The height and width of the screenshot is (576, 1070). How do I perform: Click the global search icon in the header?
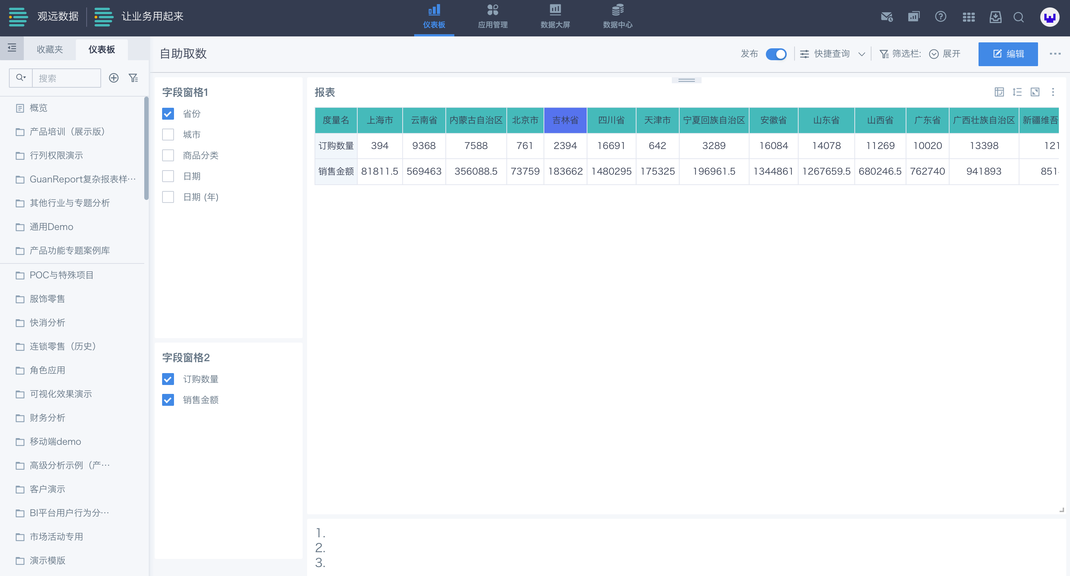[x=1018, y=17]
